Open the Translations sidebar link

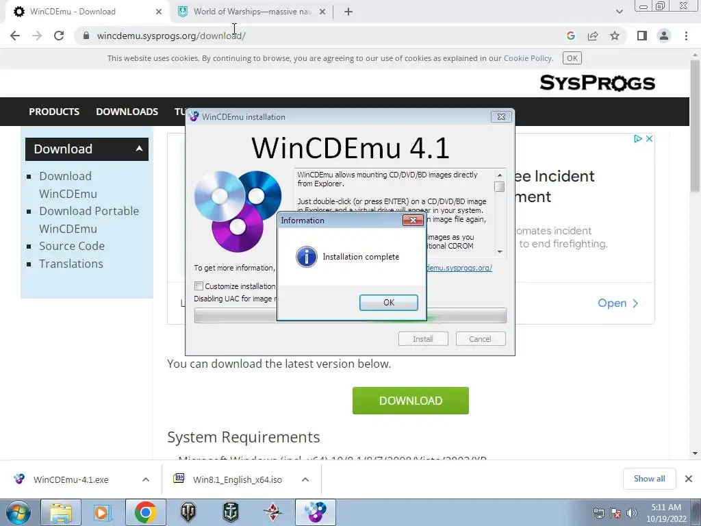pyautogui.click(x=71, y=264)
